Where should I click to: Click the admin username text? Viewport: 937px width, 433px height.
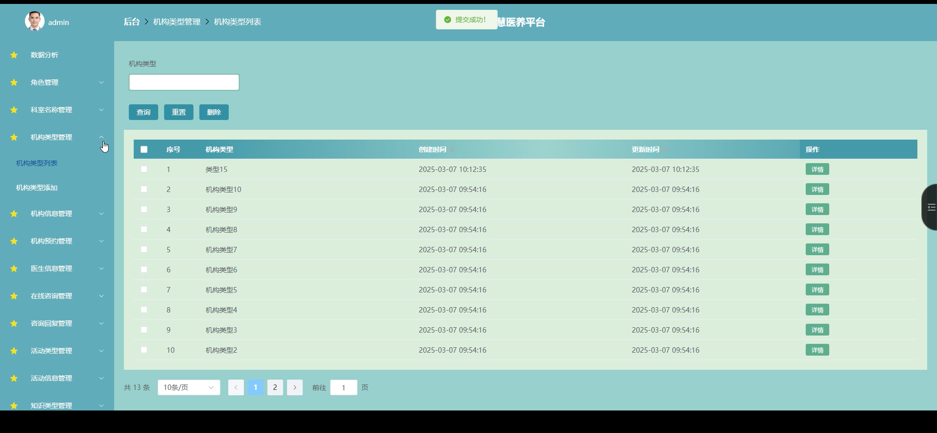pyautogui.click(x=58, y=22)
